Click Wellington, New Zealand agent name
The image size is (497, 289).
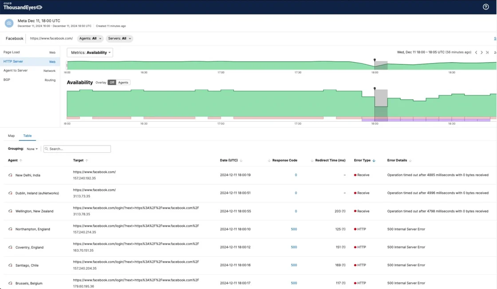tap(34, 211)
